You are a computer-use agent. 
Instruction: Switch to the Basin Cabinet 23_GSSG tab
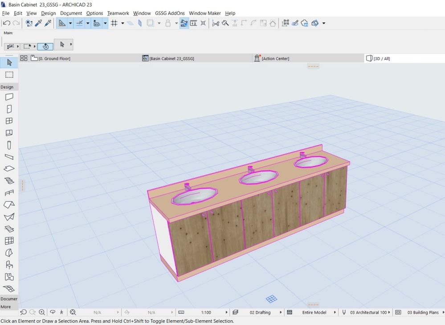171,58
